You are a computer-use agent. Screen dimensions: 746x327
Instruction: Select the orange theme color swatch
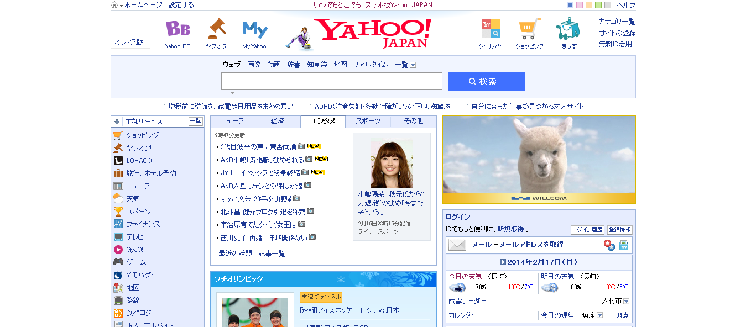click(x=589, y=5)
